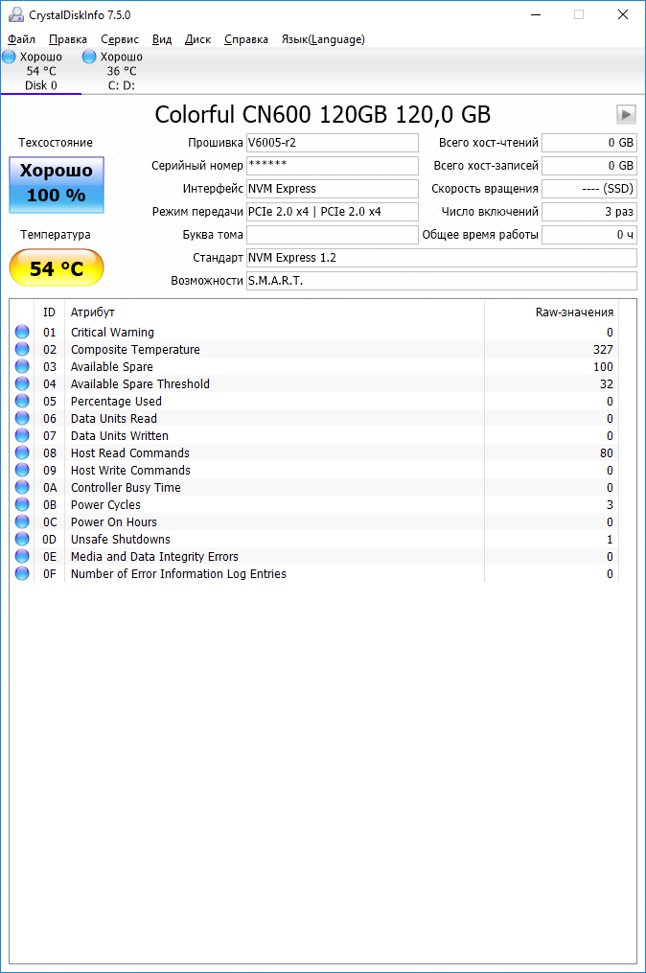Open the Файл menu
This screenshot has width=646, height=973.
pos(21,39)
